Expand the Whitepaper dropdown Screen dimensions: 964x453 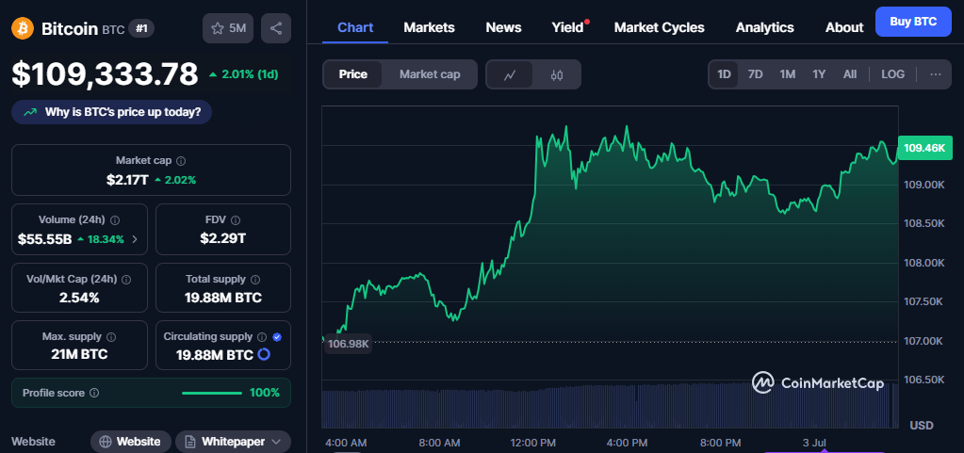pos(233,442)
